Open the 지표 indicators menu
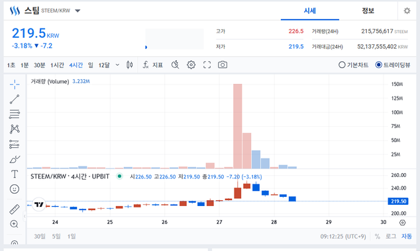The height and width of the screenshot is (251, 420). [152, 65]
